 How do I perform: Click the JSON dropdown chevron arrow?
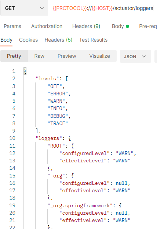pos(144,56)
